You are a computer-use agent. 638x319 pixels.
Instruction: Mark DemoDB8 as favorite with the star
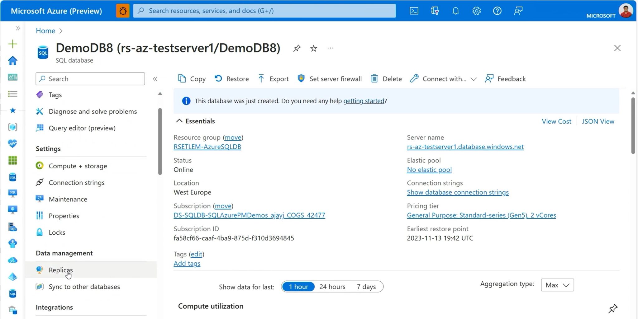tap(314, 48)
